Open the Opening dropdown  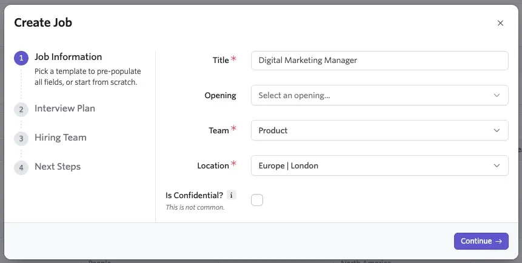point(380,95)
